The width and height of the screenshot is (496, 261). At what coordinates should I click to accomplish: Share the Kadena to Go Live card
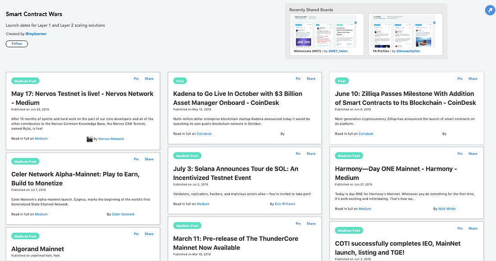click(311, 79)
